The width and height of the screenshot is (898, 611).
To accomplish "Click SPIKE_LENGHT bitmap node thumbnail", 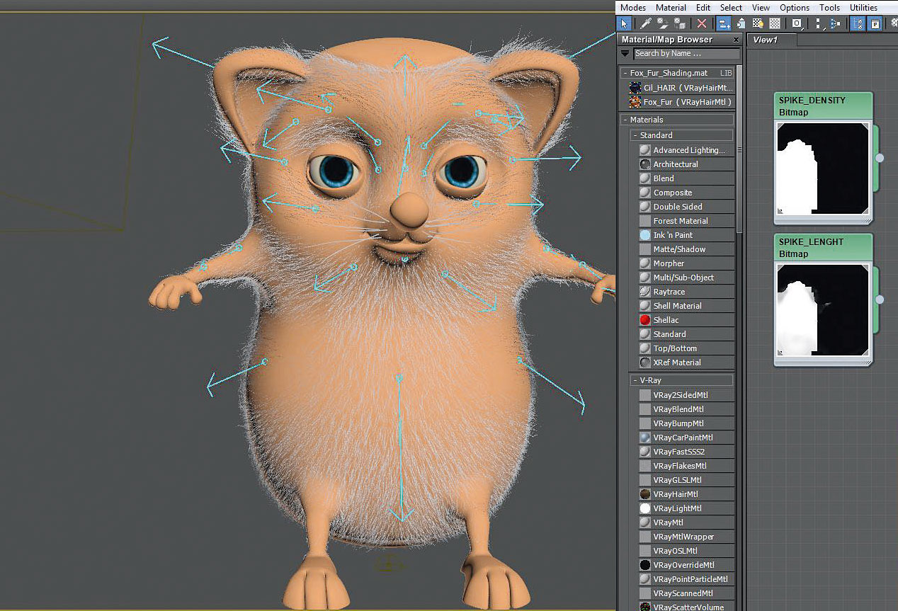I will [x=823, y=310].
